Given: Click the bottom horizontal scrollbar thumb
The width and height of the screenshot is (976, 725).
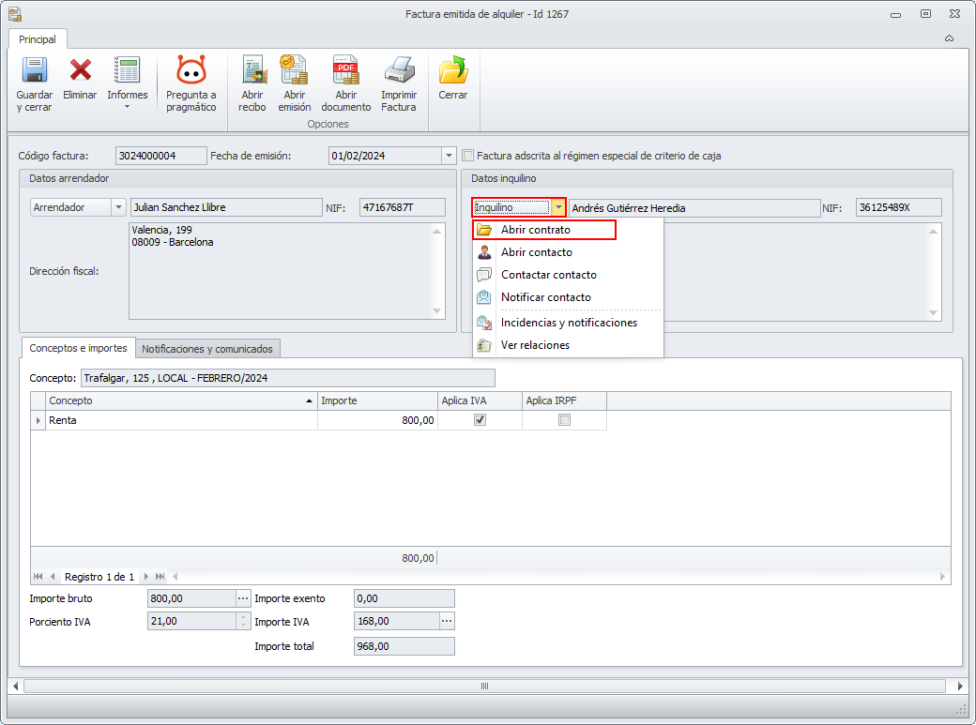Looking at the screenshot, I should tap(484, 687).
